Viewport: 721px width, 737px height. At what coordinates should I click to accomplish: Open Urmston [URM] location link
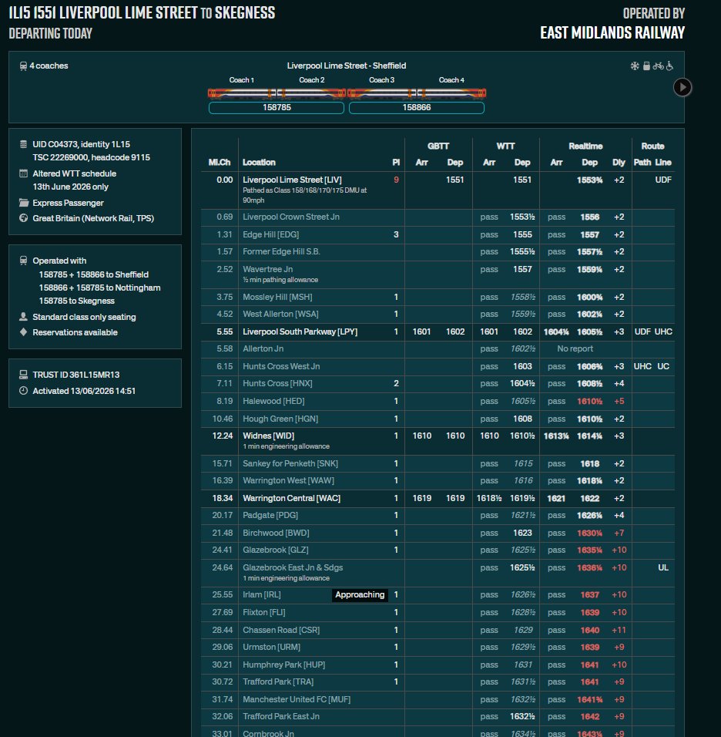271,648
